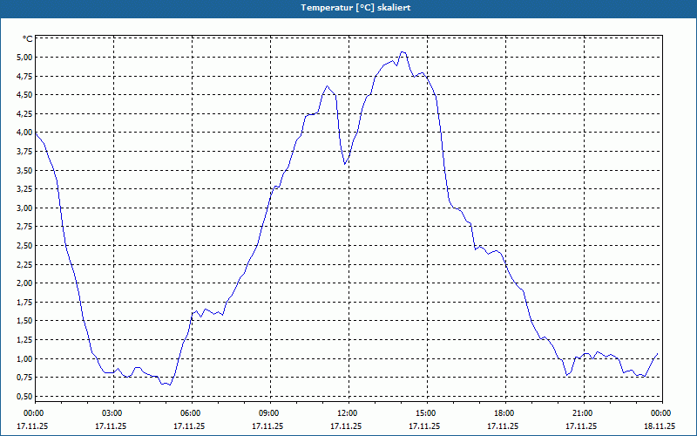Image resolution: width=697 pixels, height=436 pixels.
Task: Click the '17.11.25' date under 03:00
Action: tap(111, 426)
